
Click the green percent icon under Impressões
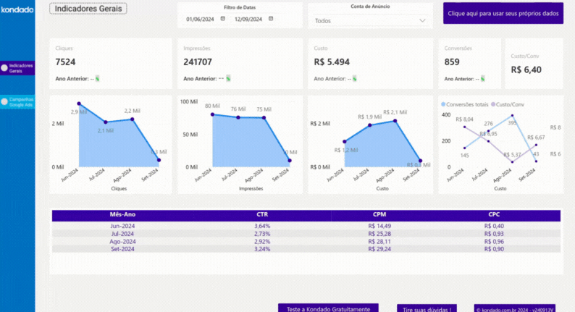[x=227, y=78]
